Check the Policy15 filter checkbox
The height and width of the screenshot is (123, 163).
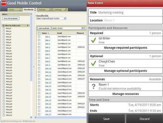coord(4,68)
